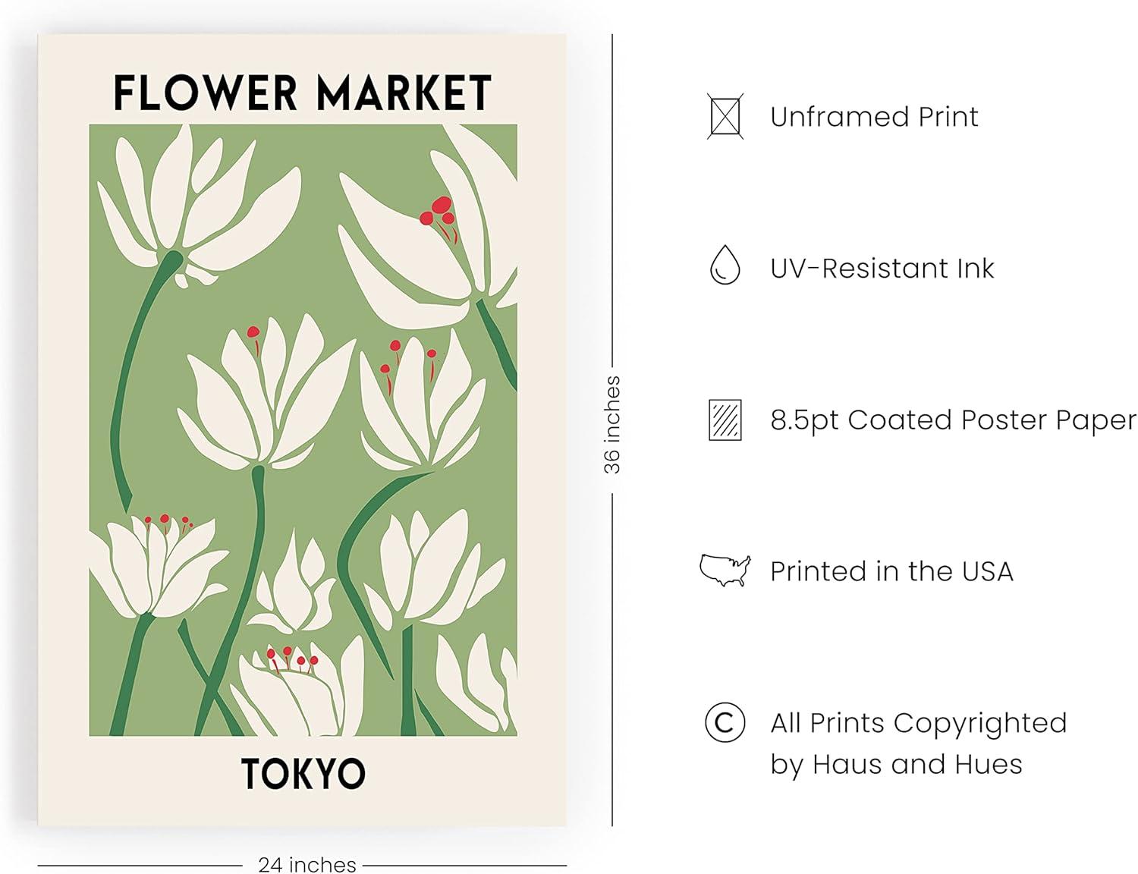The image size is (1138, 874).
Task: Click the ink droplet icon
Action: [725, 266]
